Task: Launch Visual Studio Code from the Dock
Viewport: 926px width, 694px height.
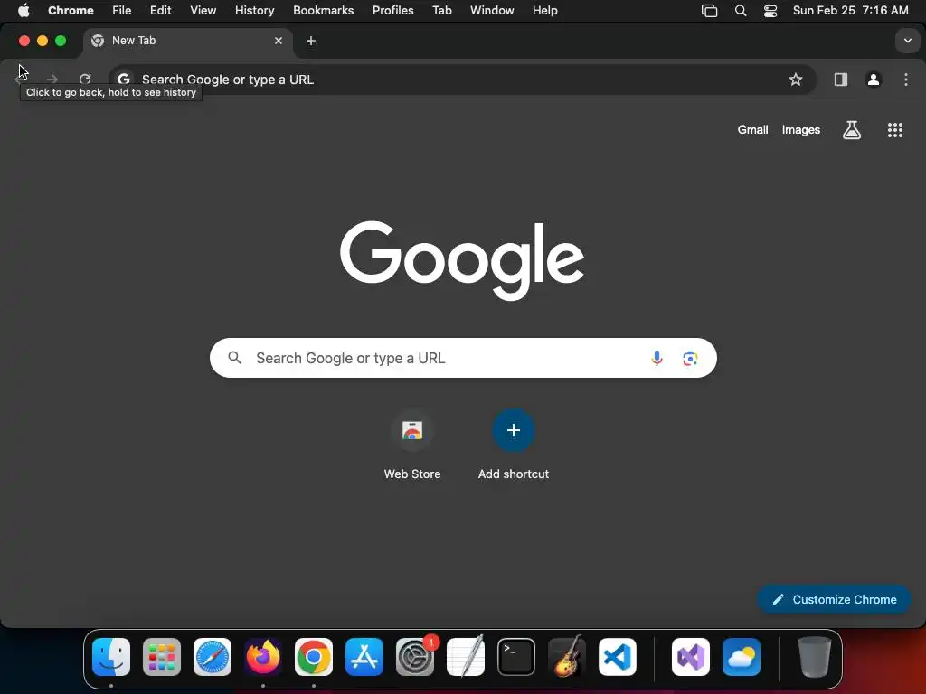Action: 618,657
